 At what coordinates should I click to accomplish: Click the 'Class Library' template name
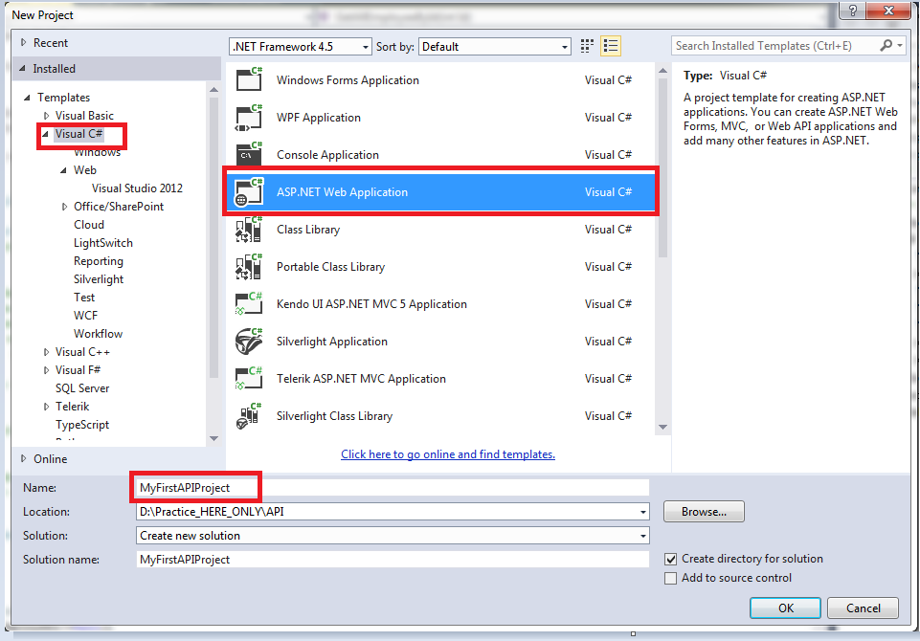[x=308, y=230]
